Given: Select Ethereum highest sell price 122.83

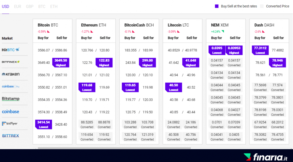Looking at the screenshot, I should click(104, 63).
